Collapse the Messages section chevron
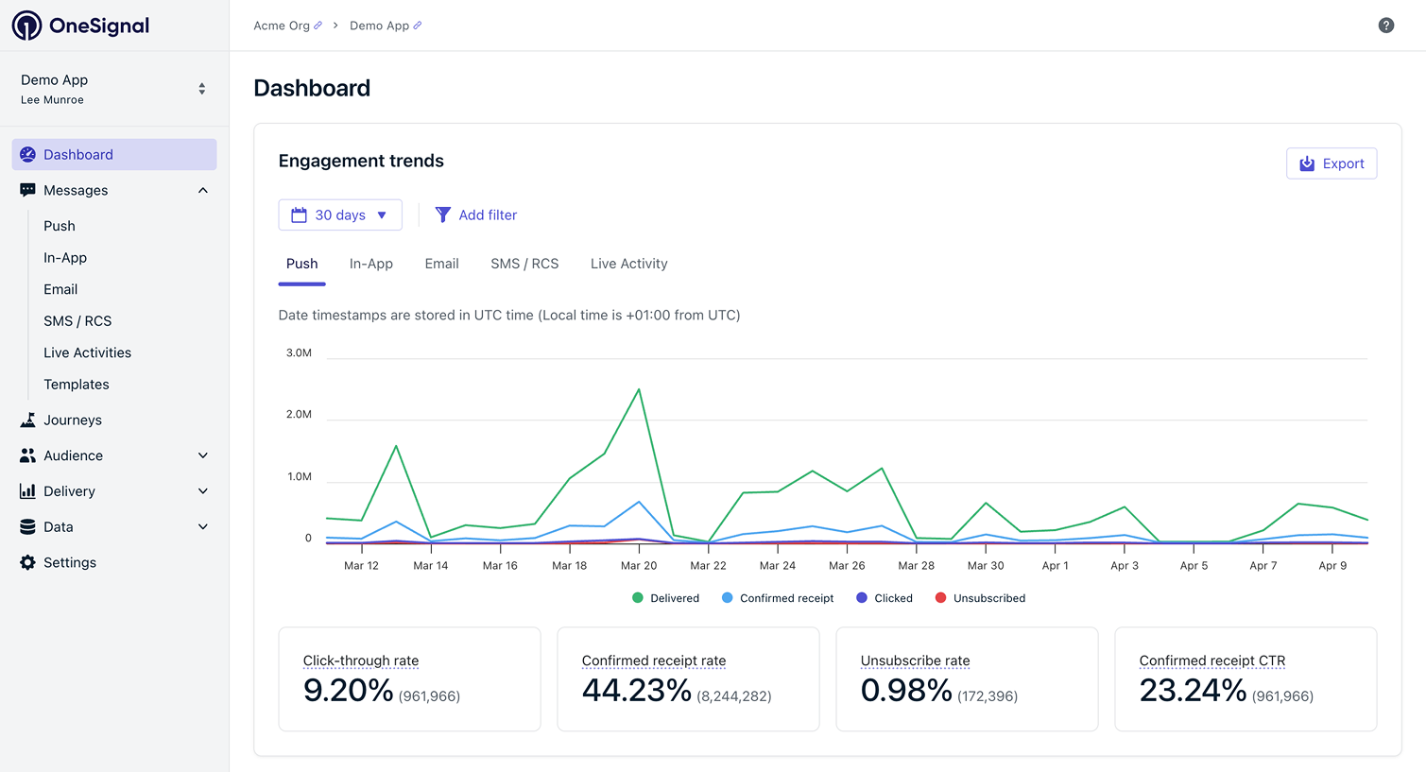 [203, 190]
